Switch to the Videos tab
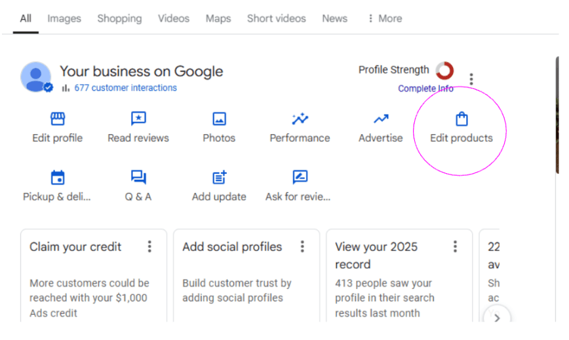Image resolution: width=569 pixels, height=340 pixels. 174,18
